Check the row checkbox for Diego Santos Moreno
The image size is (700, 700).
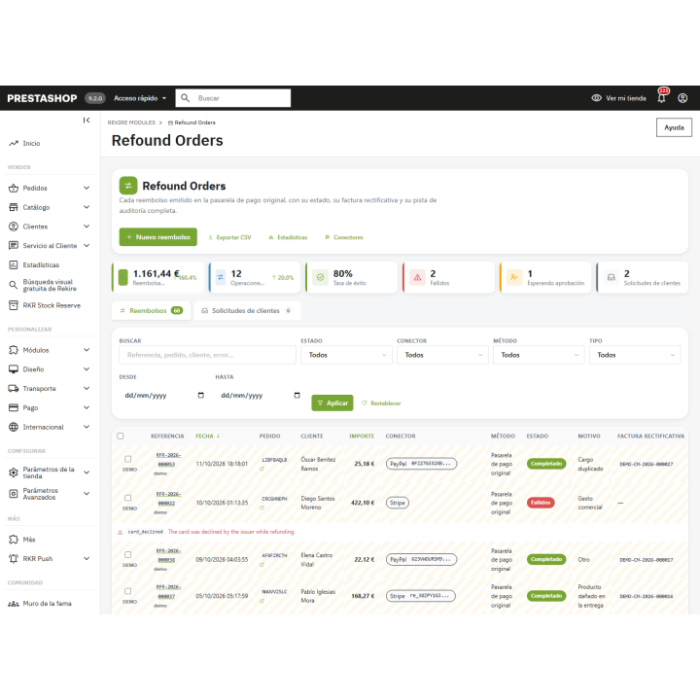pos(128,498)
